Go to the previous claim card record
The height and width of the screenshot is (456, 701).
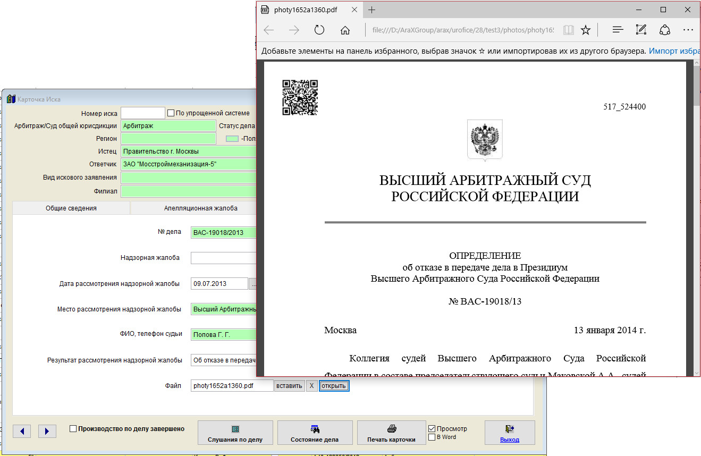(22, 431)
